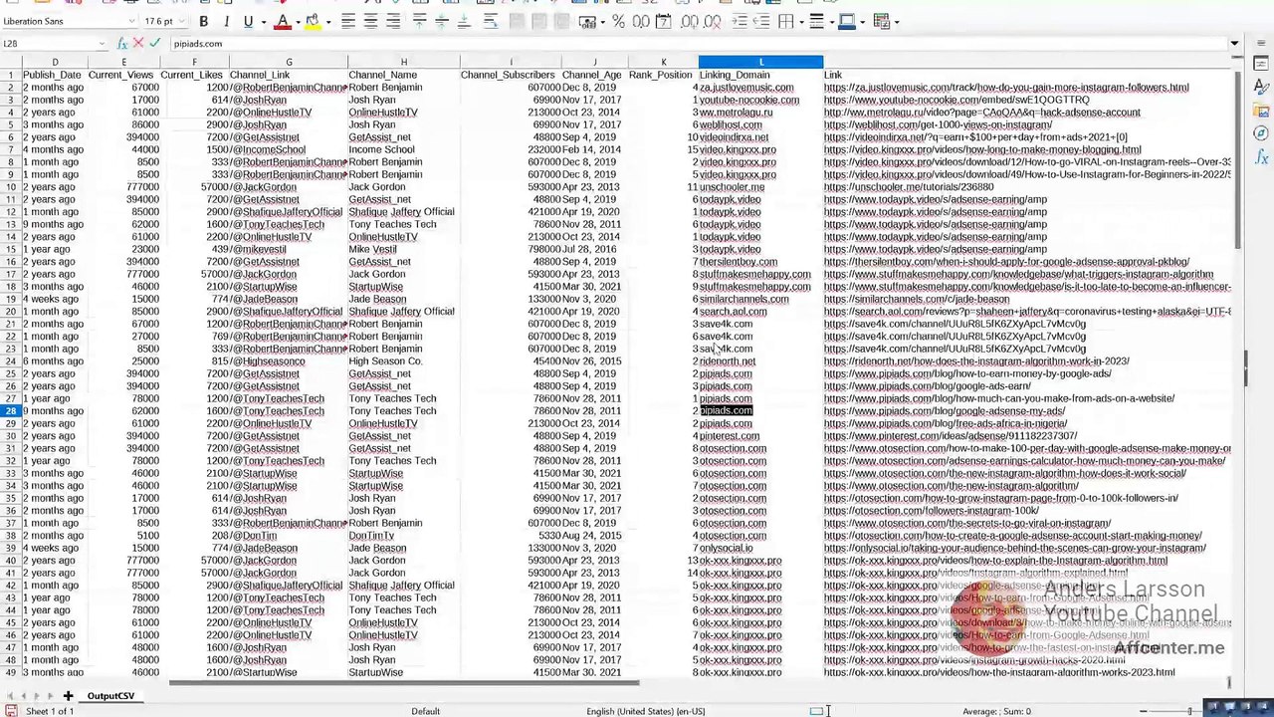
Task: Decrease cell indent
Action: coord(761,21)
